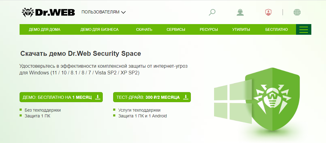Open the ДЕМО ДЛЯ БИЗНЕСА menu
Image resolution: width=326 pixels, height=143 pixels.
click(99, 30)
